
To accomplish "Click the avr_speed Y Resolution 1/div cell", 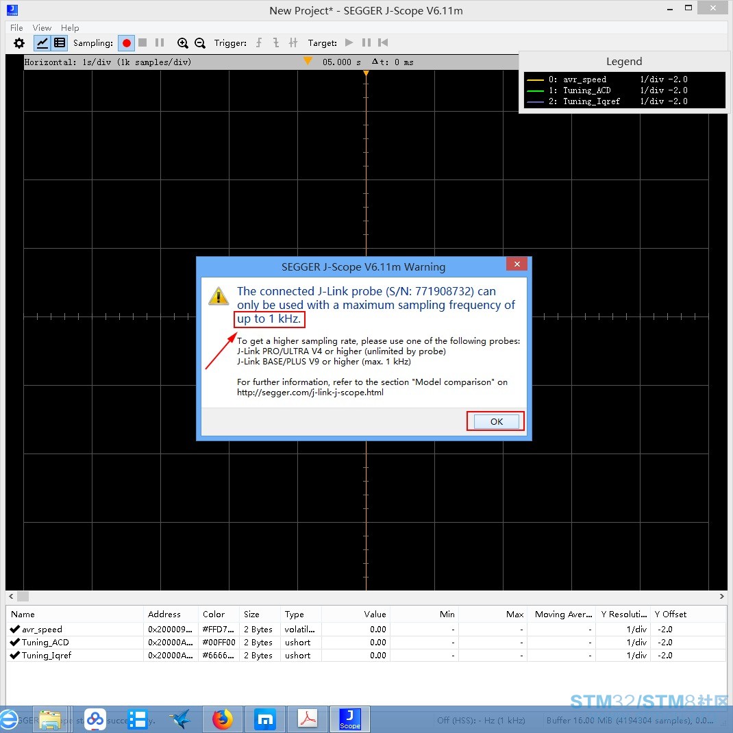I will coord(623,630).
